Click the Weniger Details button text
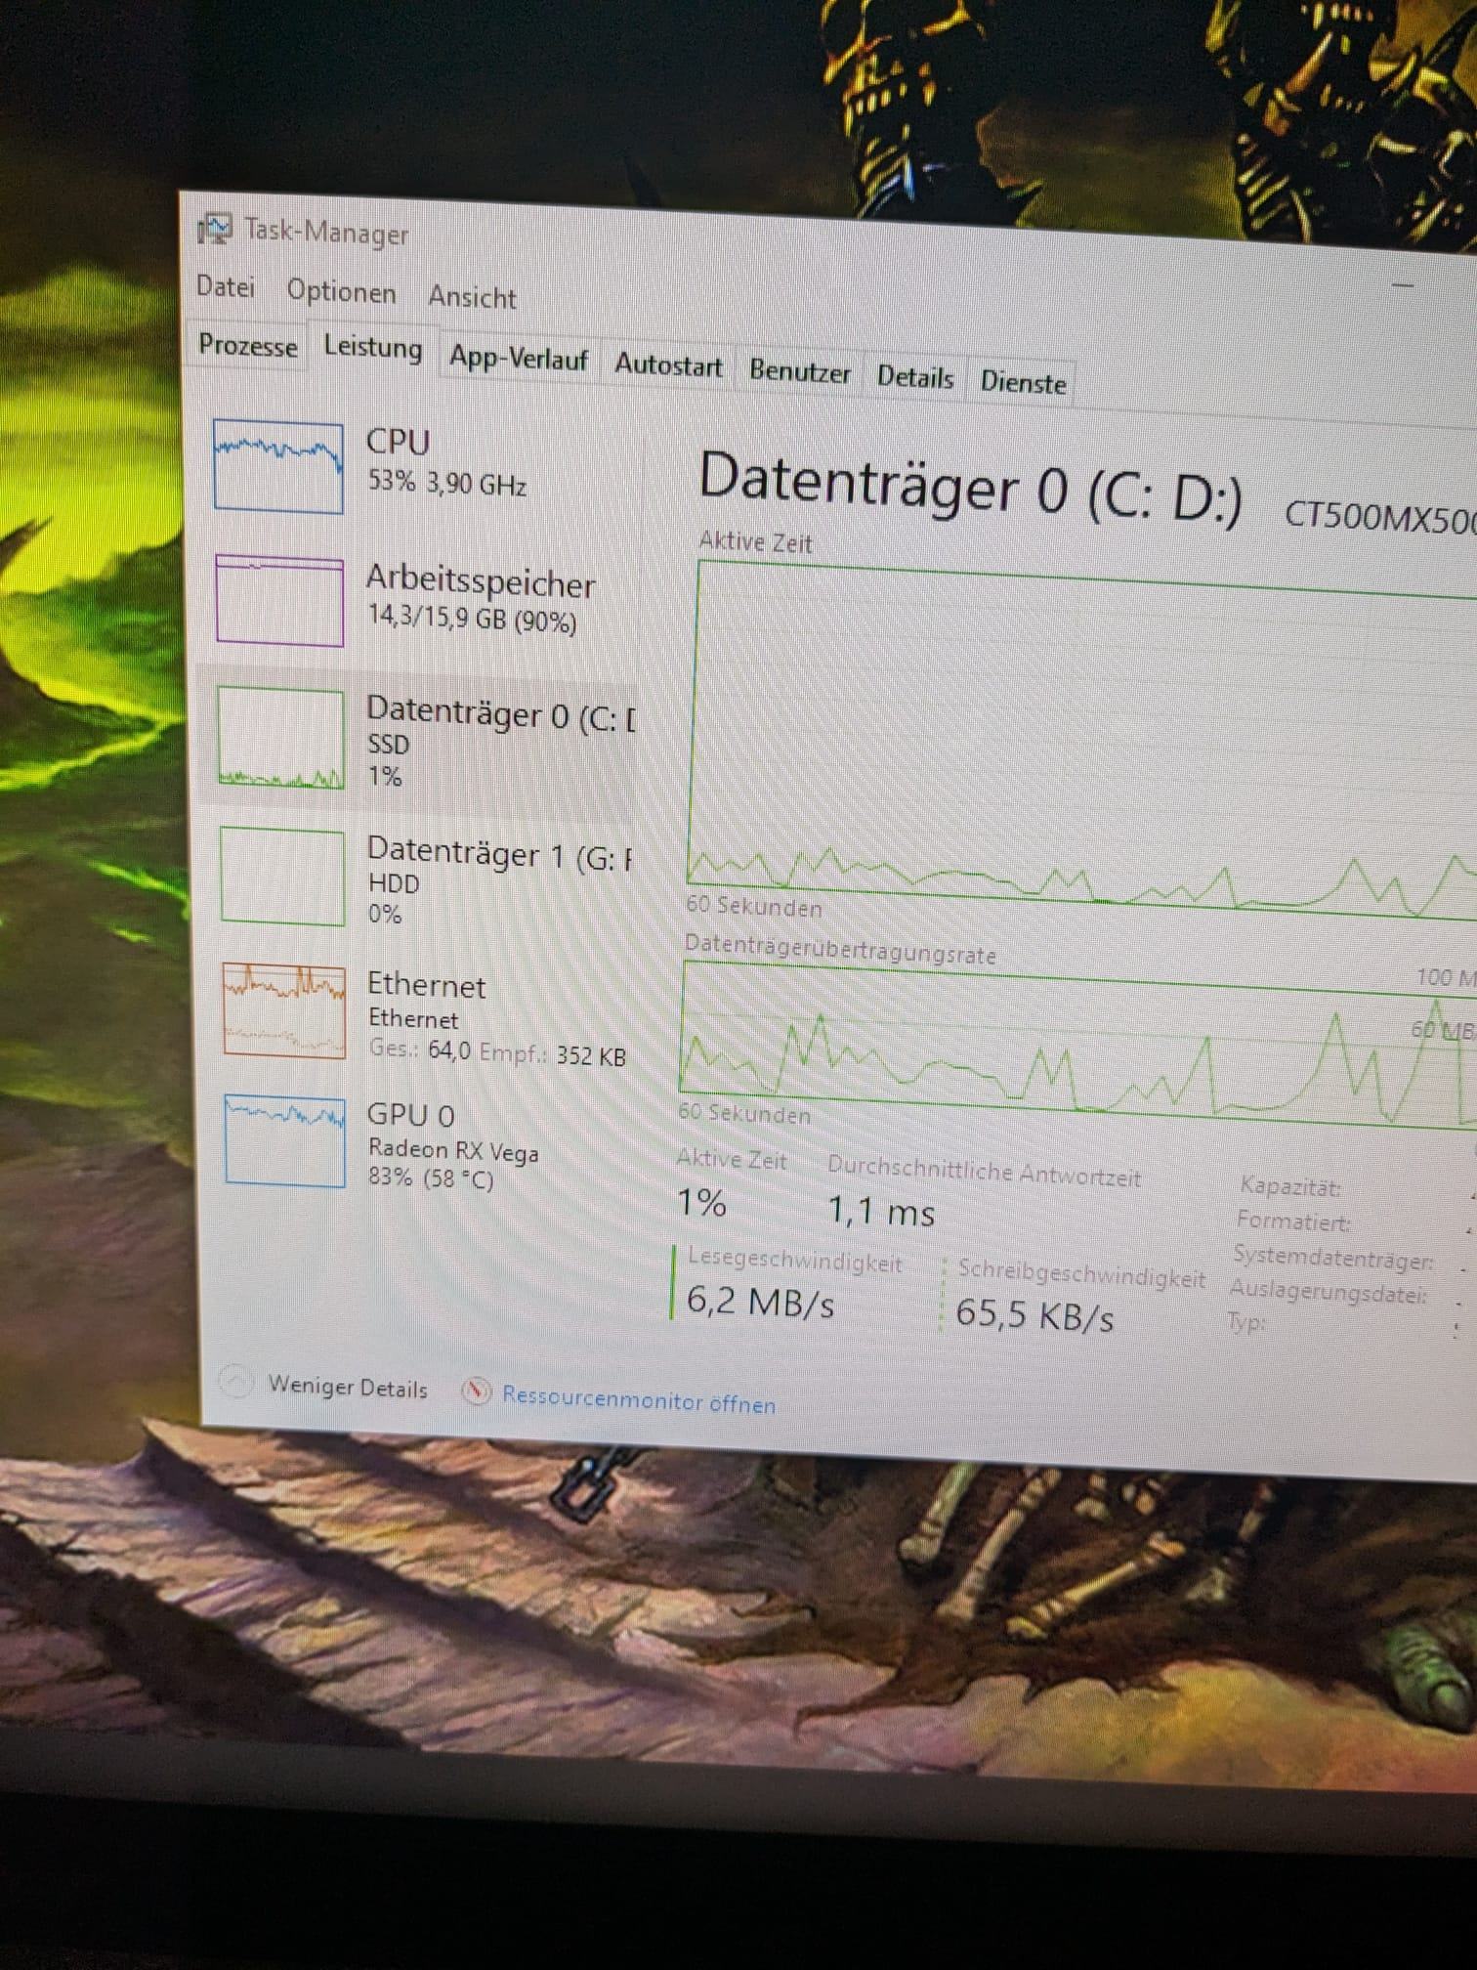Image resolution: width=1477 pixels, height=1970 pixels. [348, 1387]
